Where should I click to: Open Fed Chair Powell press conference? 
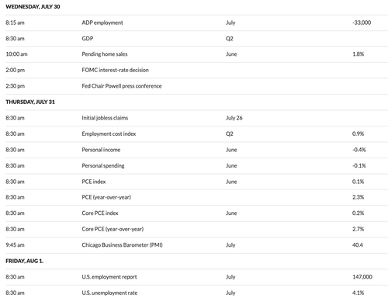coord(122,86)
